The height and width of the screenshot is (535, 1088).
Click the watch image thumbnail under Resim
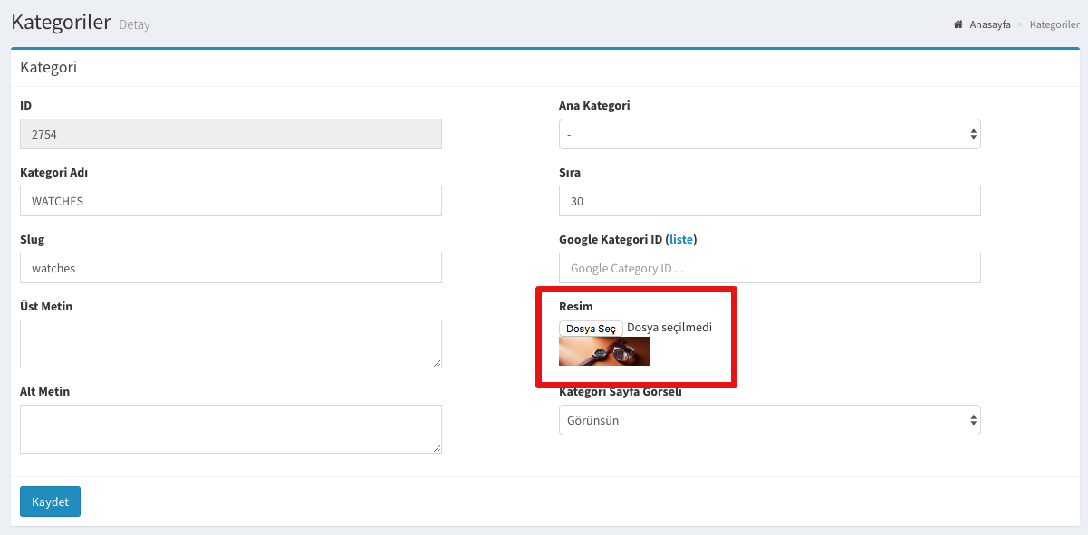click(604, 351)
